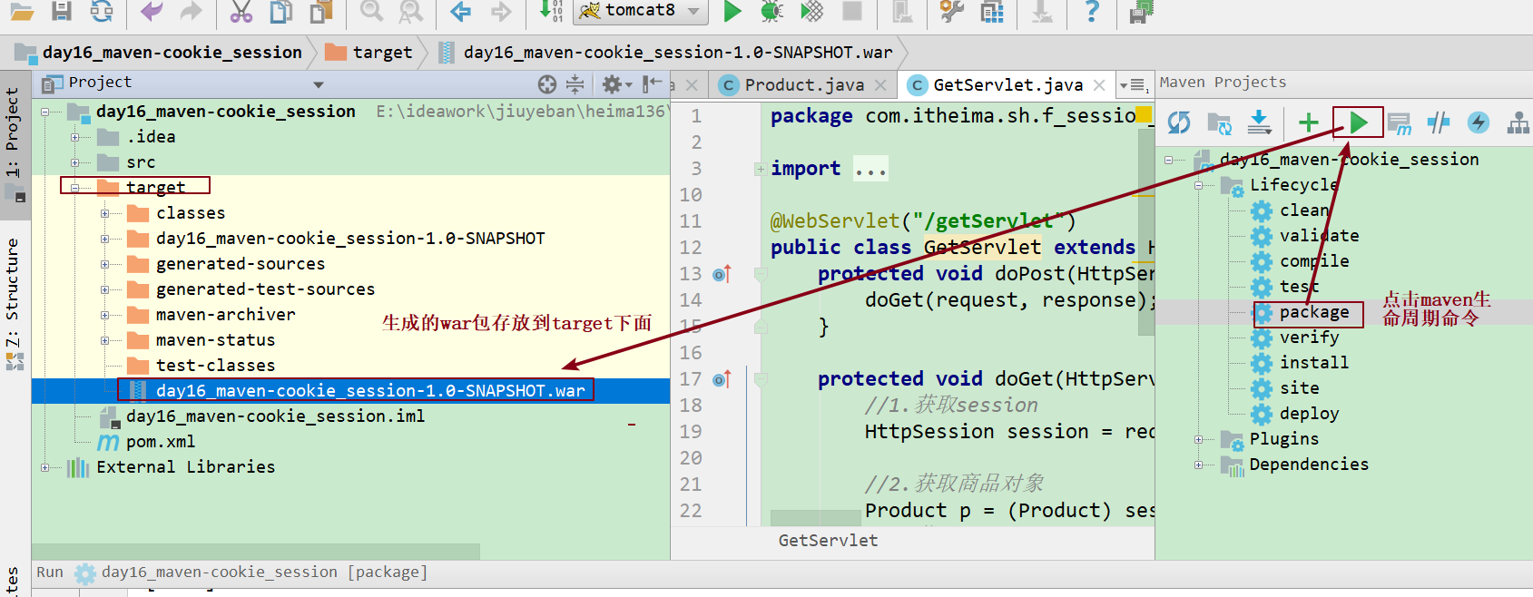Screen dimensions: 1533x597
Task: Hide the Project tool window
Action: pyautogui.click(x=652, y=84)
